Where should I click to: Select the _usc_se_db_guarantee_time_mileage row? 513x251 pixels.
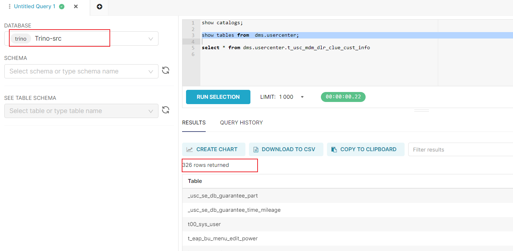click(347, 210)
